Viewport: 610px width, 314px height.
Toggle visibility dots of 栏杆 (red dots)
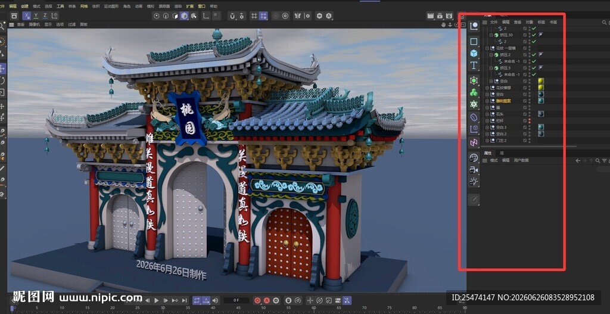pyautogui.click(x=530, y=120)
